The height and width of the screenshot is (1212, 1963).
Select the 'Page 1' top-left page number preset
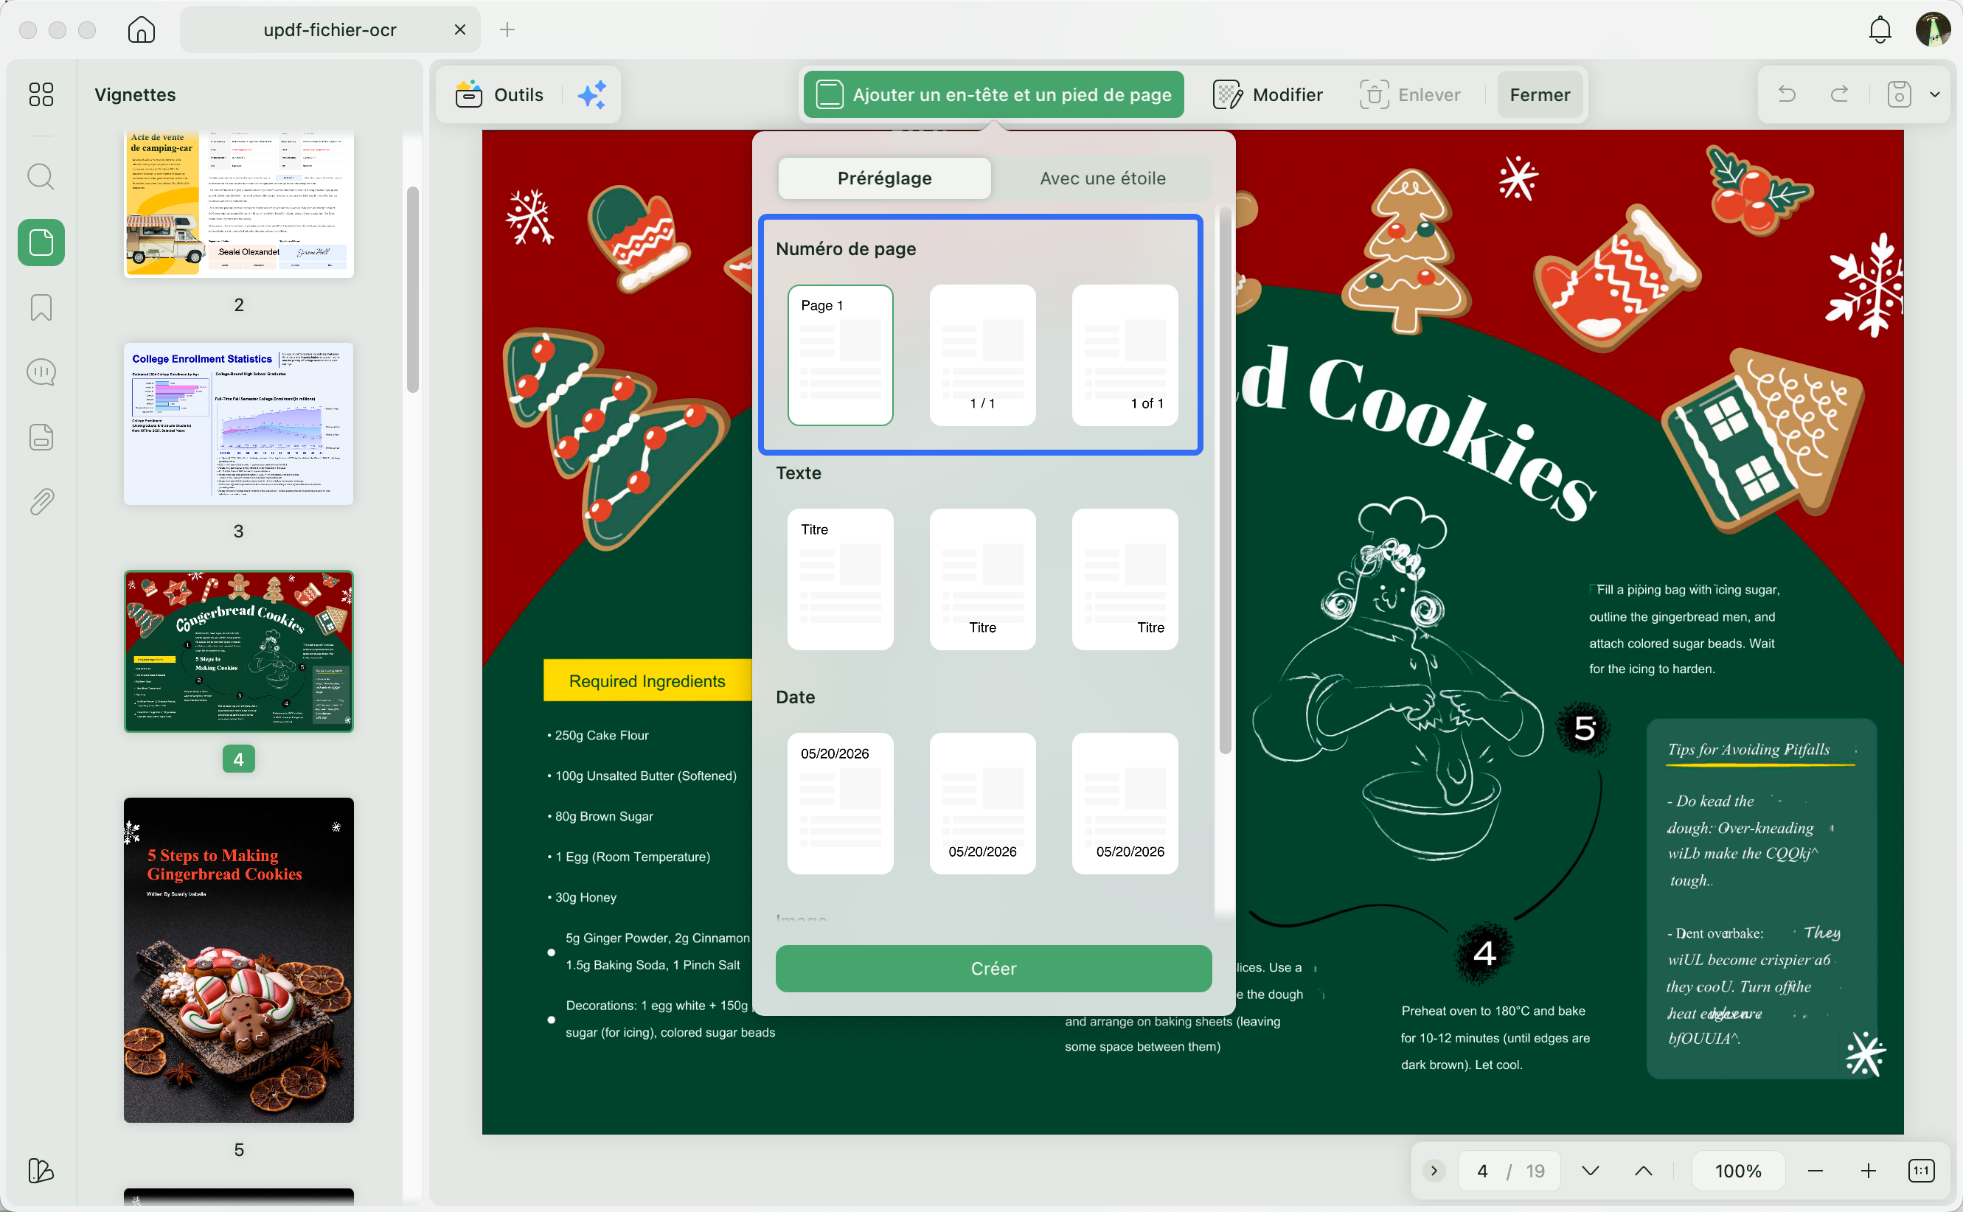[x=840, y=355]
